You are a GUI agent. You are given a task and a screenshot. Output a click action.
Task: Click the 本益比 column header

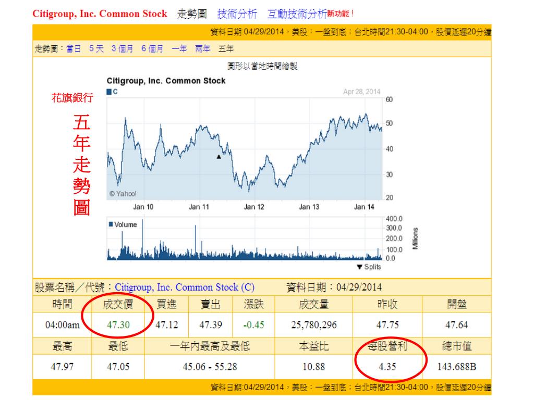[313, 346]
